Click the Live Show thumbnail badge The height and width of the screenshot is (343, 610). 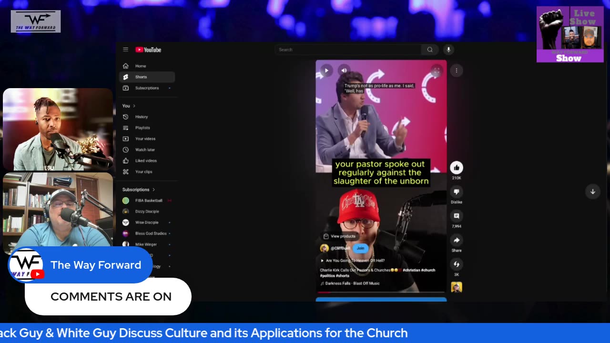tap(570, 34)
